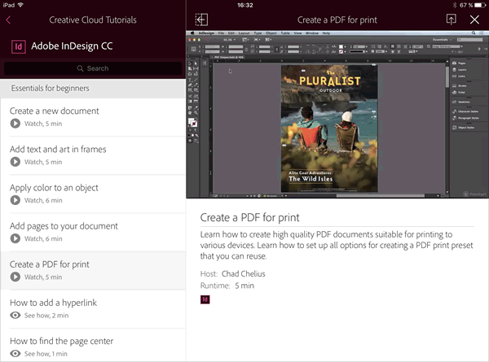Expand the Essentials for beginners section header
Viewport: 489px width, 362px height.
(x=92, y=88)
